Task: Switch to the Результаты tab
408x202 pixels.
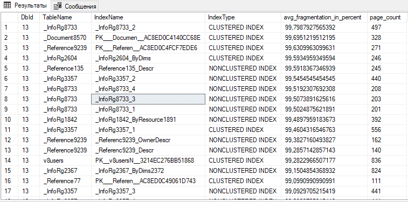Action: [25, 5]
